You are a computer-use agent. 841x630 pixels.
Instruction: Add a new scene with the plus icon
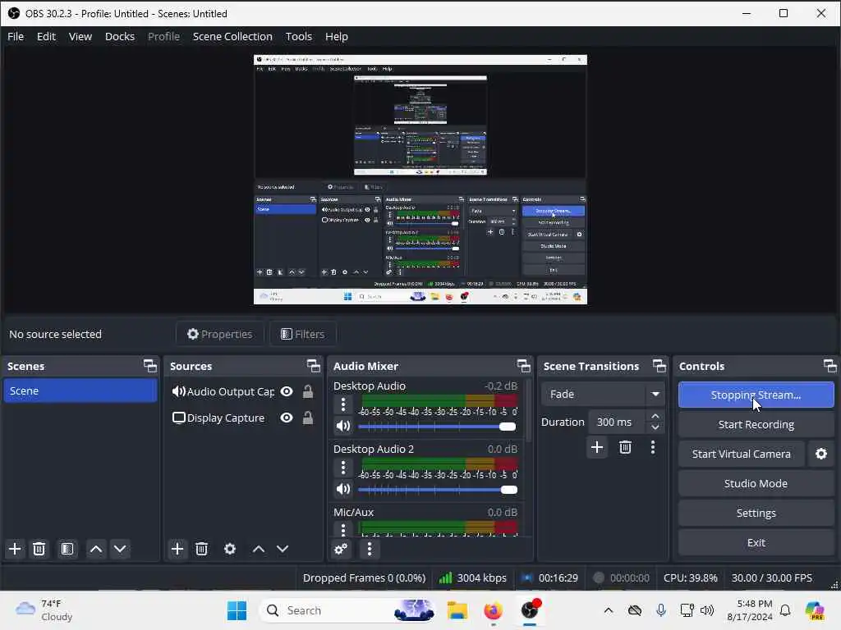[15, 549]
